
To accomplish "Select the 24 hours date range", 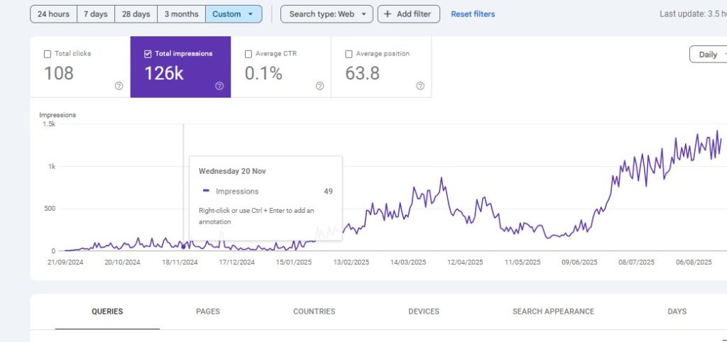I will click(53, 14).
